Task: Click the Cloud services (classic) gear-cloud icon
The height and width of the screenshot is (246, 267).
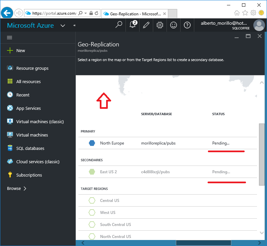Action: tap(10, 161)
